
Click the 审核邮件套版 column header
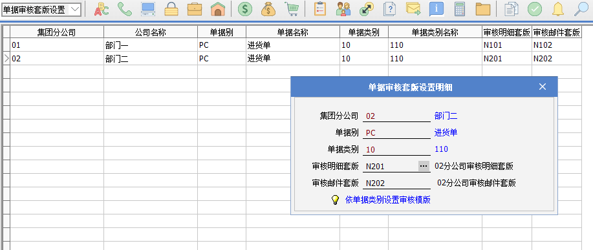click(x=557, y=32)
